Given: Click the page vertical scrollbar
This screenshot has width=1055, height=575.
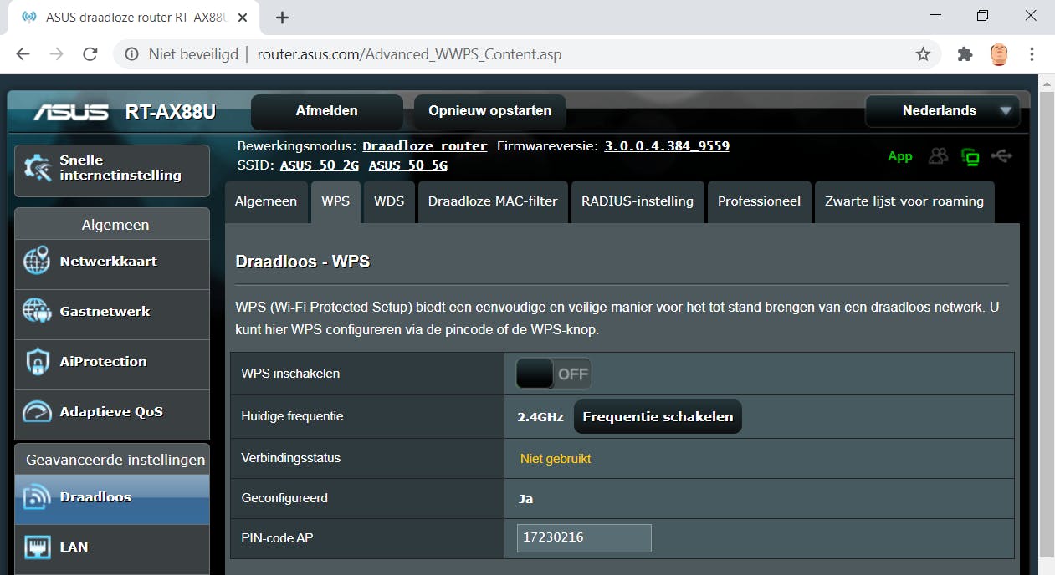Looking at the screenshot, I should click(1046, 326).
